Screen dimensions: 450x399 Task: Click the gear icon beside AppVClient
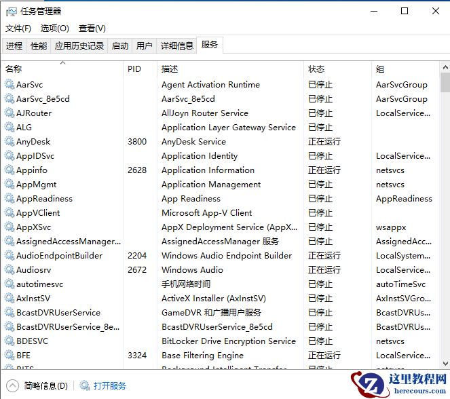[x=10, y=213]
